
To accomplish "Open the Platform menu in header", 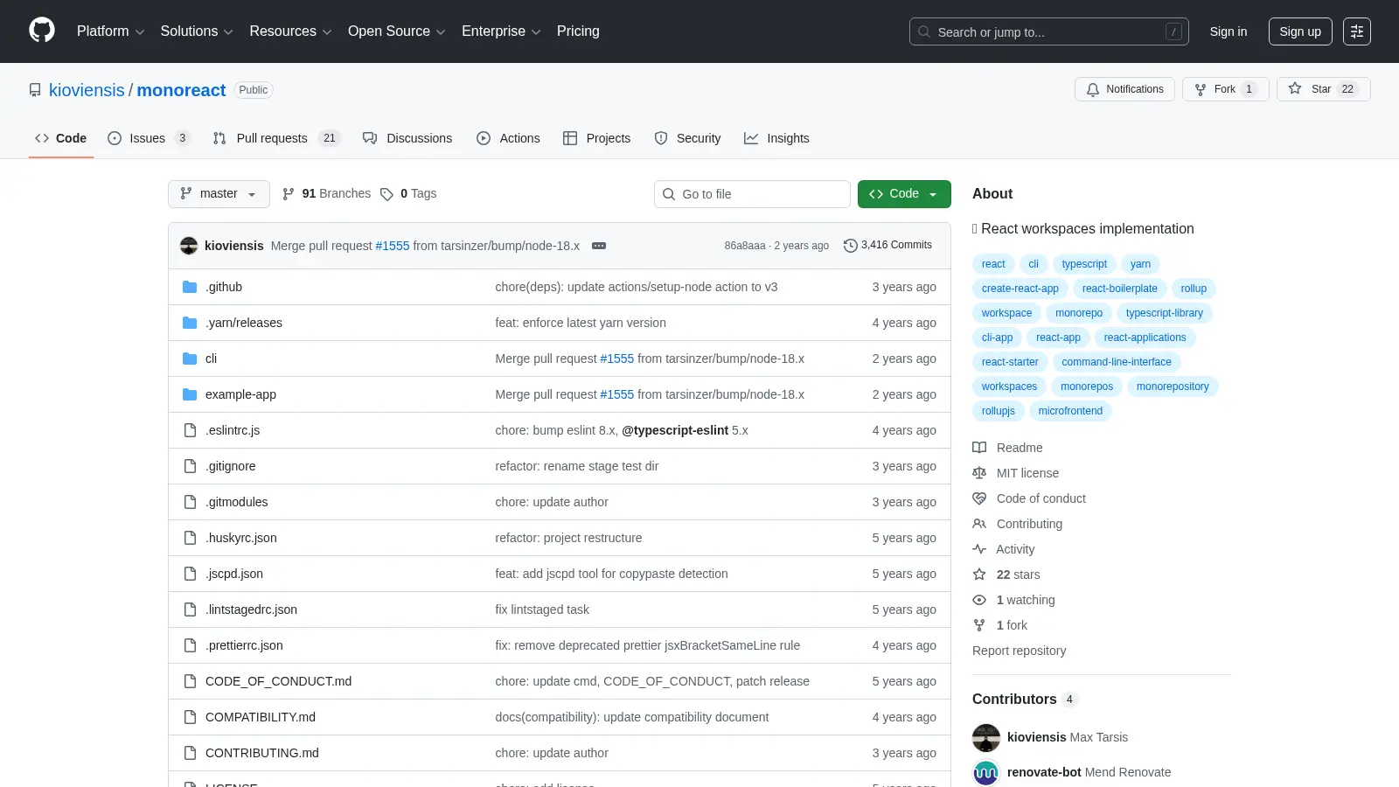I will (x=110, y=31).
